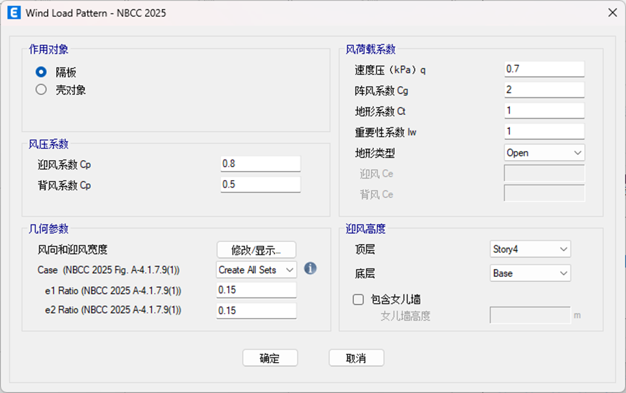Enable the 包含女儿墙 checkbox
The height and width of the screenshot is (393, 626).
[x=358, y=299]
